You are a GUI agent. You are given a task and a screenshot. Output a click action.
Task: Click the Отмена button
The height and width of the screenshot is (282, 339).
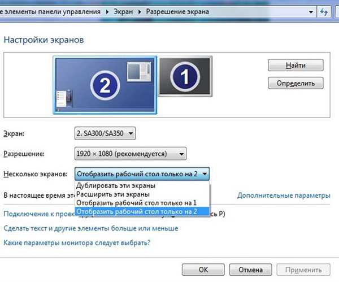coord(250,270)
